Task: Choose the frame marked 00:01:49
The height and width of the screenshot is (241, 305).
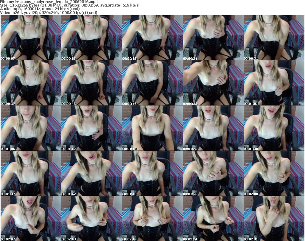Action: (152, 173)
